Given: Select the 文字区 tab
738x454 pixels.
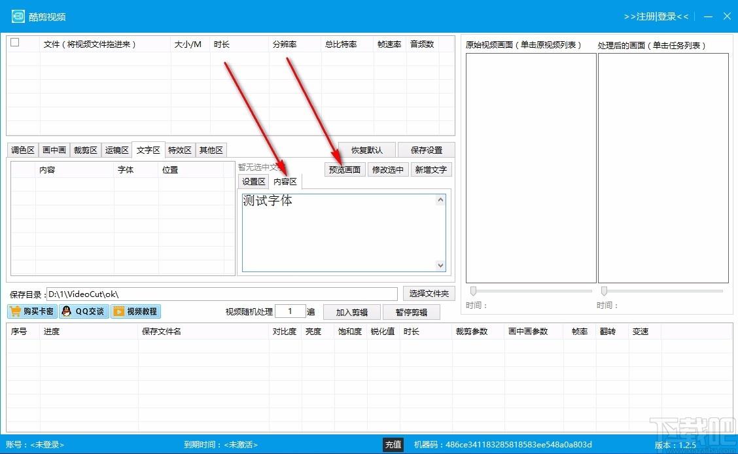Looking at the screenshot, I should click(x=149, y=150).
